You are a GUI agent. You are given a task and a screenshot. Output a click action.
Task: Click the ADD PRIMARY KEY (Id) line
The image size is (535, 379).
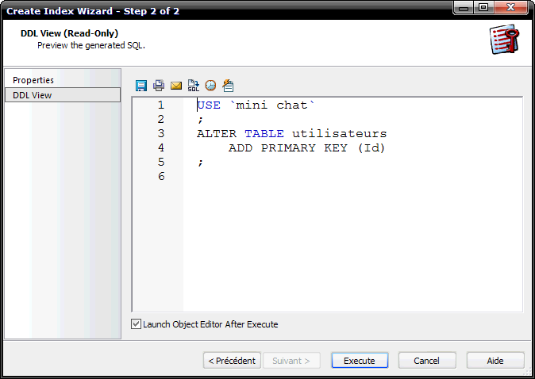(x=306, y=148)
